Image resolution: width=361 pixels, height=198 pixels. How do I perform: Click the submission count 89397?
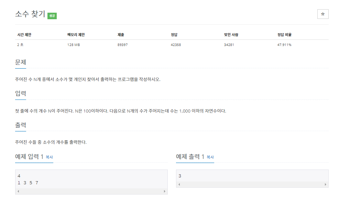122,45
